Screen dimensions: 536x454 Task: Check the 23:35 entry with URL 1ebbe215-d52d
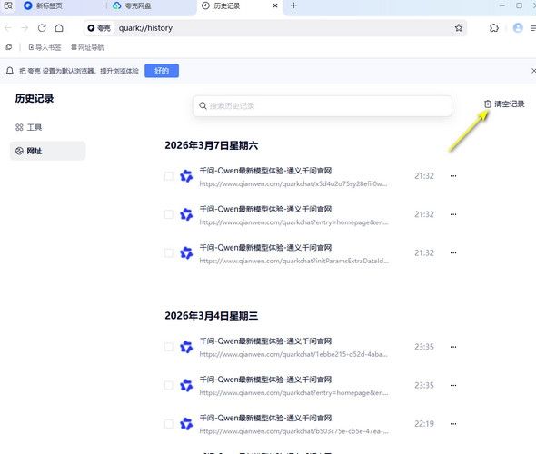169,347
